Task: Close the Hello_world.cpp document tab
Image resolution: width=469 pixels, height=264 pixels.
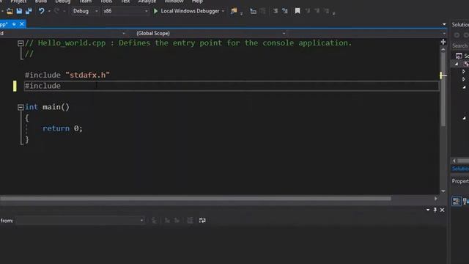Action: [22, 24]
